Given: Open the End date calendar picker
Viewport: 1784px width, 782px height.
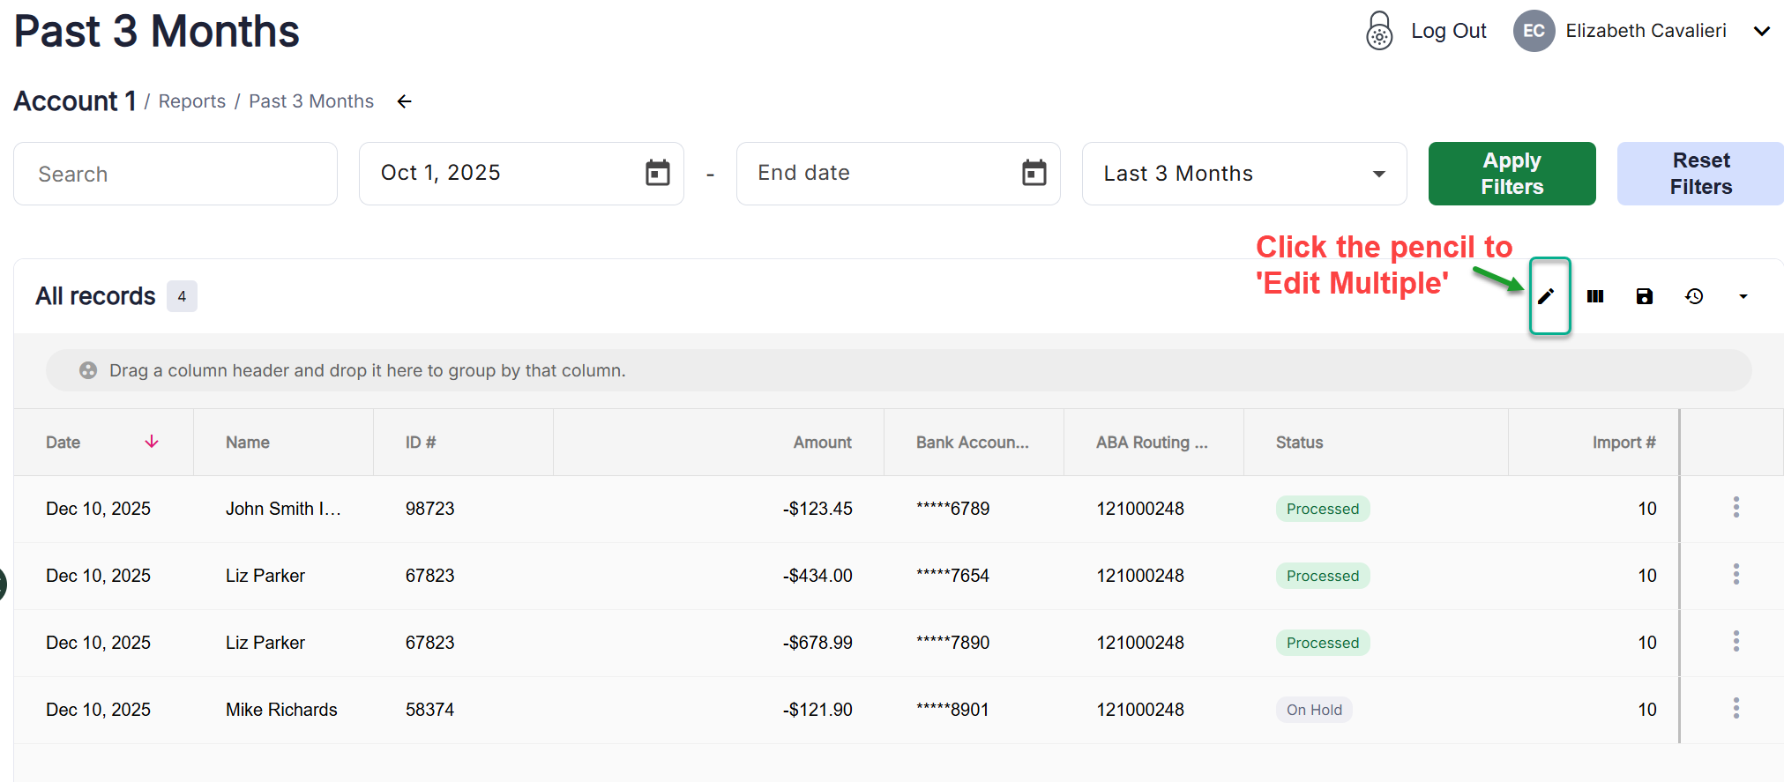Looking at the screenshot, I should [1034, 173].
